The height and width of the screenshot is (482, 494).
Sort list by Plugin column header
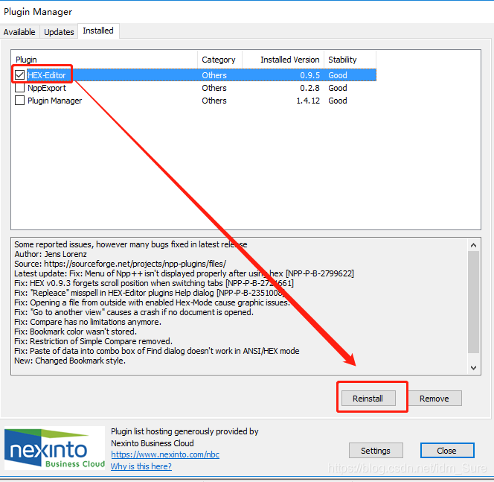[x=105, y=60]
